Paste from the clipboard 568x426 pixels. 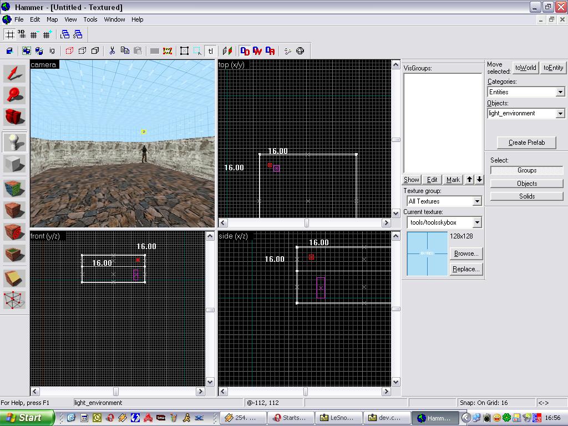[138, 50]
